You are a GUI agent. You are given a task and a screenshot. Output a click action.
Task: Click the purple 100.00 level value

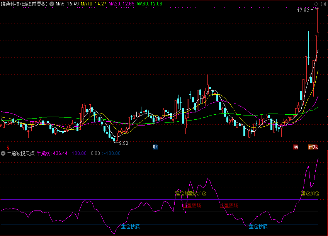click(79, 153)
